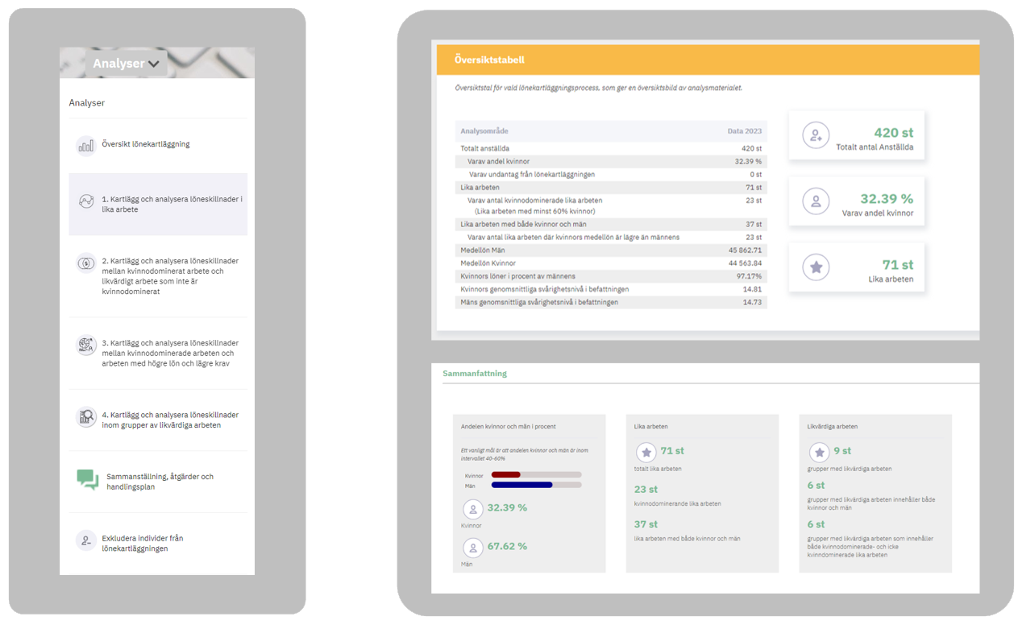Click the value 45 862.71
This screenshot has height=625, width=1022.
[745, 250]
